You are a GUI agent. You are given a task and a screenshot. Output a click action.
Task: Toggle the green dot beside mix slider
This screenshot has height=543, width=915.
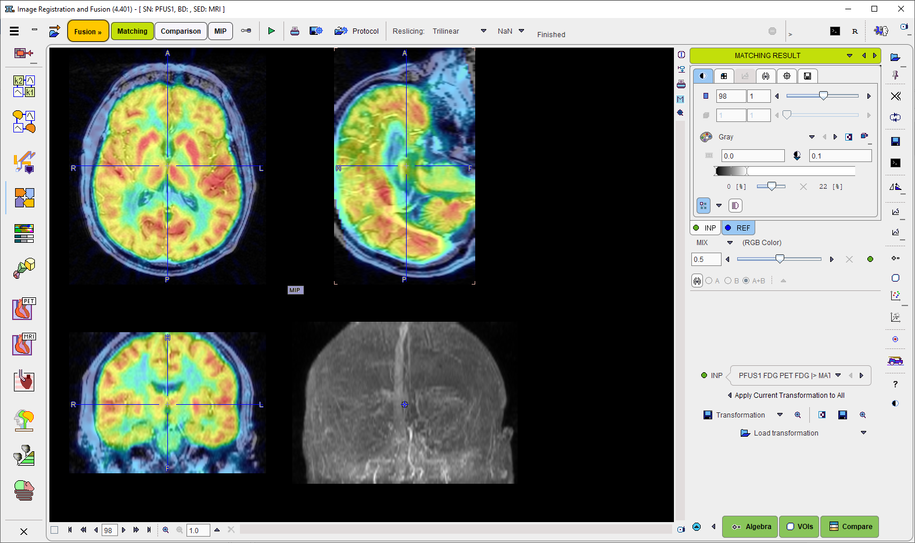pos(870,259)
